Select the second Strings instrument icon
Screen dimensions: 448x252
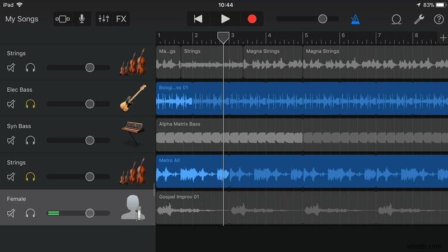(133, 171)
